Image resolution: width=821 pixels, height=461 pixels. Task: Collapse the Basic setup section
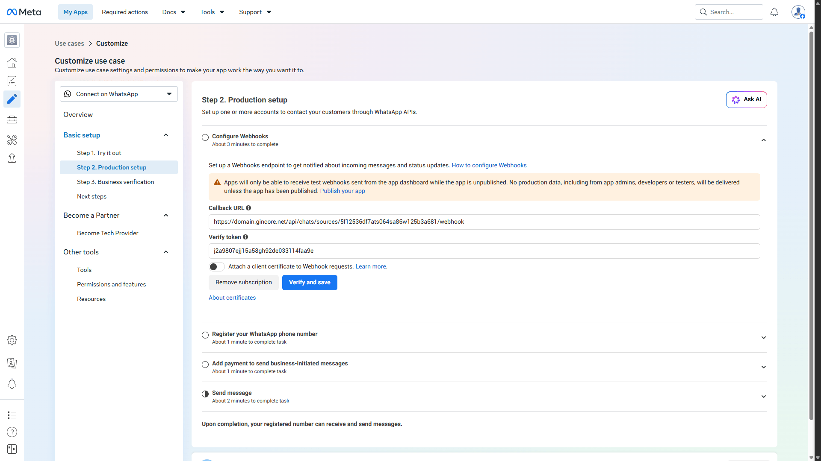166,135
